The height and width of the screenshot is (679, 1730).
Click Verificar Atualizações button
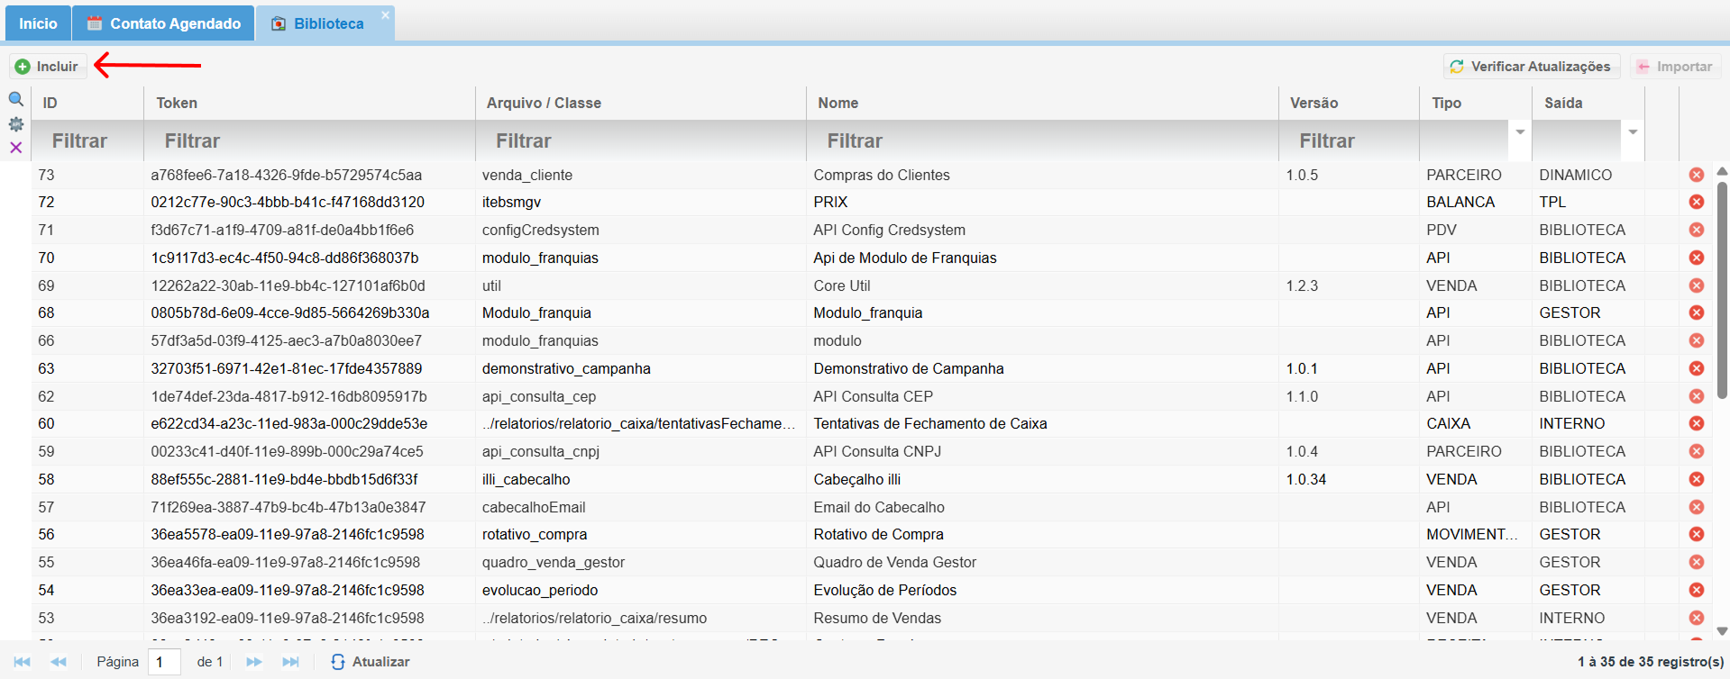pos(1530,67)
